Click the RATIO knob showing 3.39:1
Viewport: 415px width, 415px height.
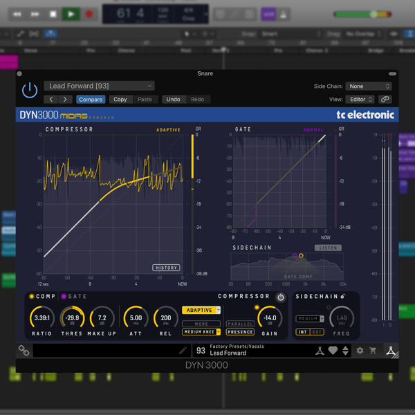(42, 318)
